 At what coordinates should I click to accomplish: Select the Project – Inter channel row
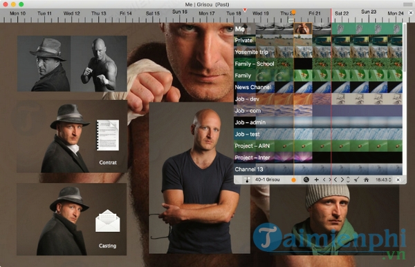coord(318,157)
